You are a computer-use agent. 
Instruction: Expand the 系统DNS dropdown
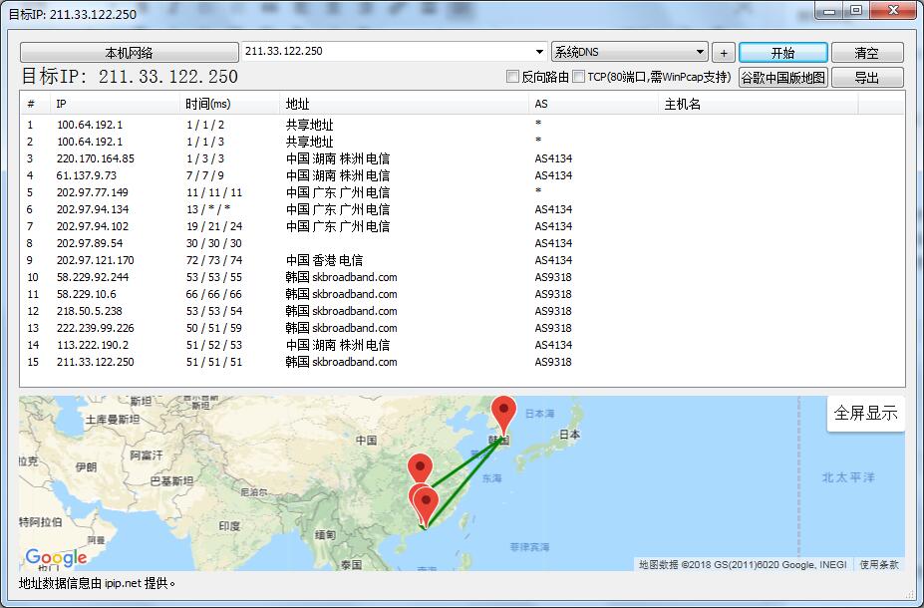coord(700,52)
